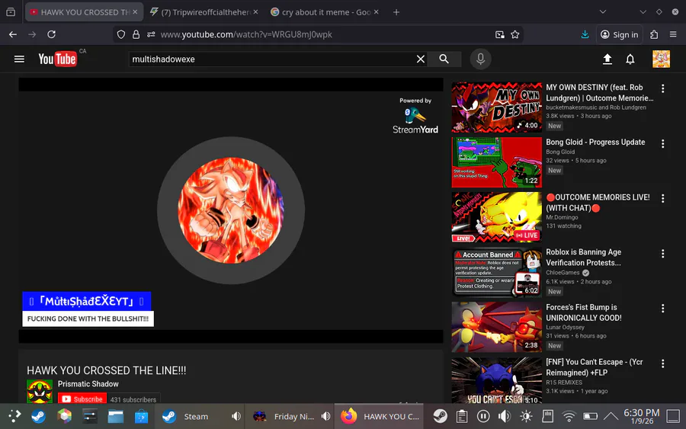Start voice search with microphone

pyautogui.click(x=480, y=59)
